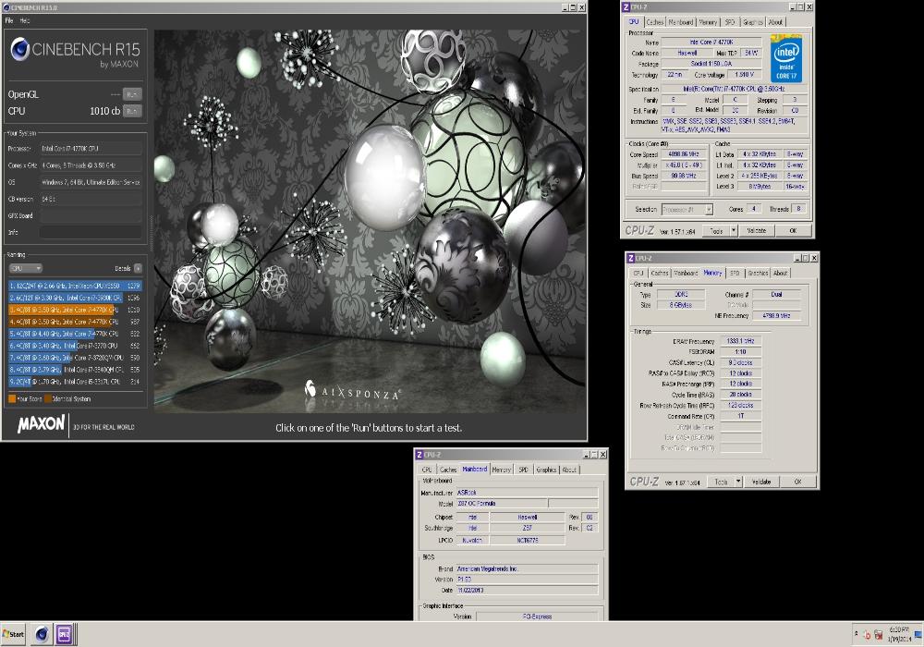Click the MAXON logo in Cinebench footer
Screen dimensions: 924x647
[x=41, y=423]
